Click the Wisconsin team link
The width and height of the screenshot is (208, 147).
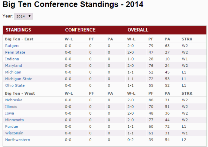[x=14, y=133]
